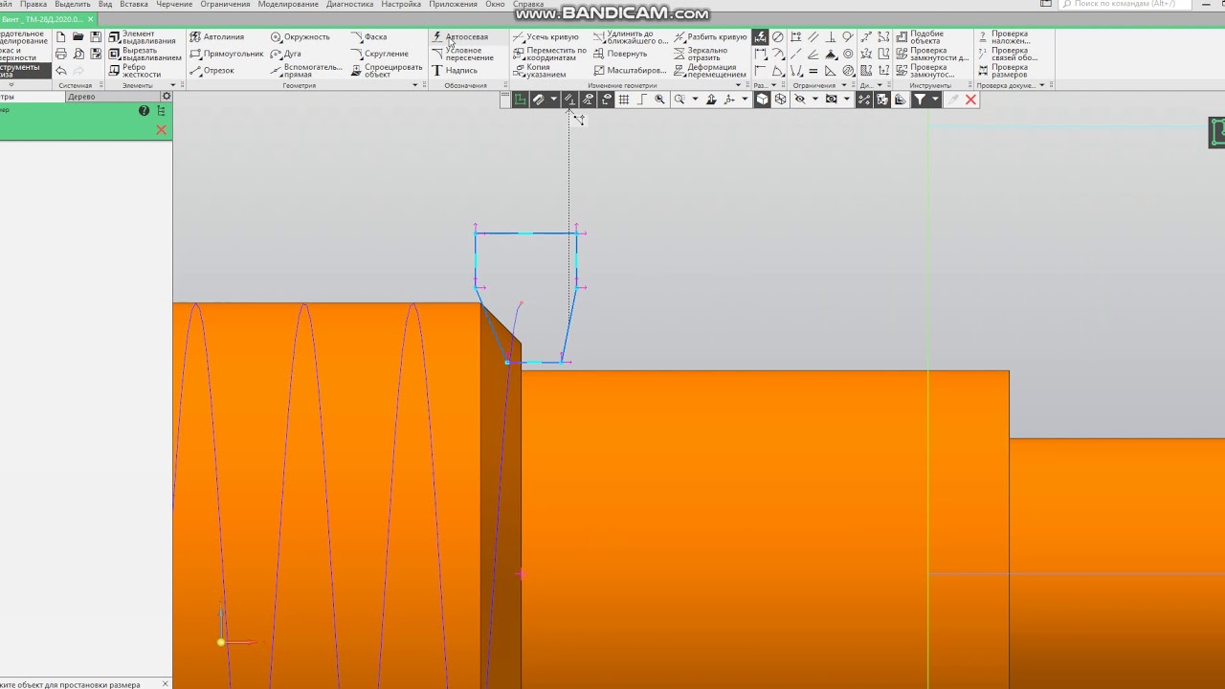The image size is (1225, 689).
Task: Select the Автолиния tool
Action: point(216,37)
